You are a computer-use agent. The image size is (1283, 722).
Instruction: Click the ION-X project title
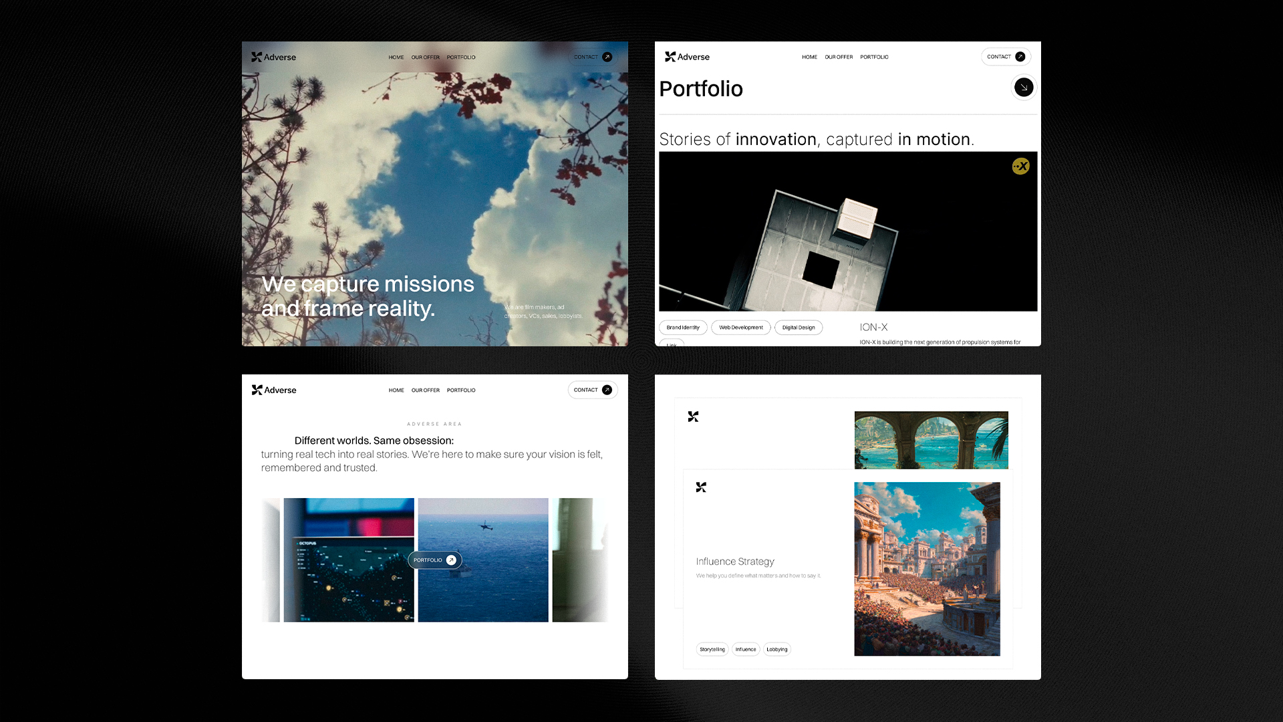(x=873, y=327)
